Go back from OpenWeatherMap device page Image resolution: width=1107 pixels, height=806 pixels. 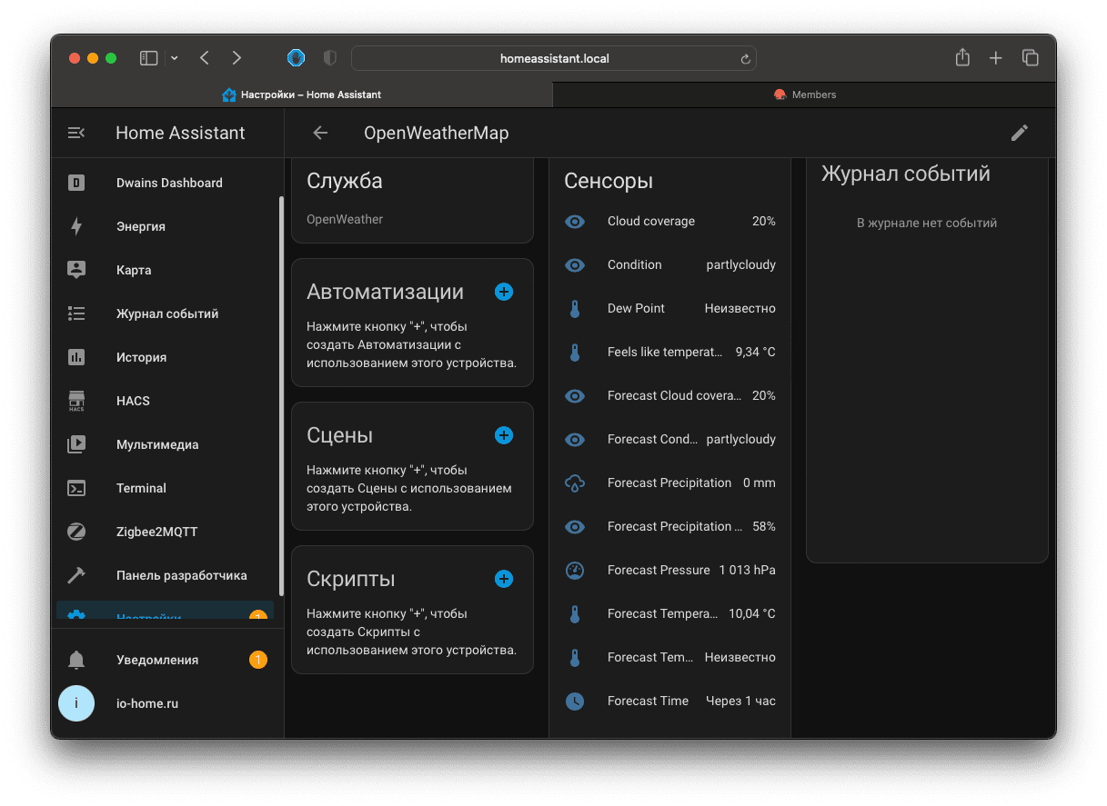click(320, 133)
